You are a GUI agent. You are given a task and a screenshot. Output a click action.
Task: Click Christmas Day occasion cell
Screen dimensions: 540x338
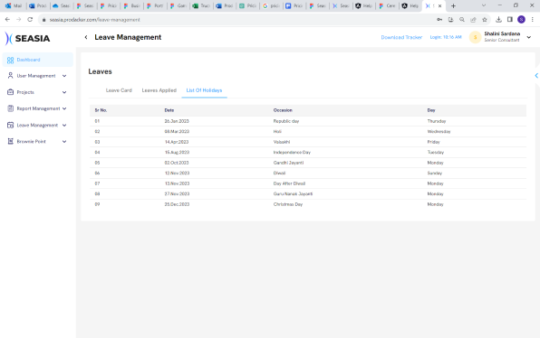click(288, 204)
